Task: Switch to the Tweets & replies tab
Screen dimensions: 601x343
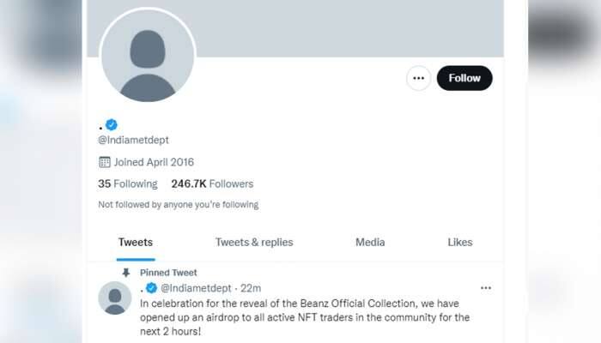Action: click(x=254, y=243)
